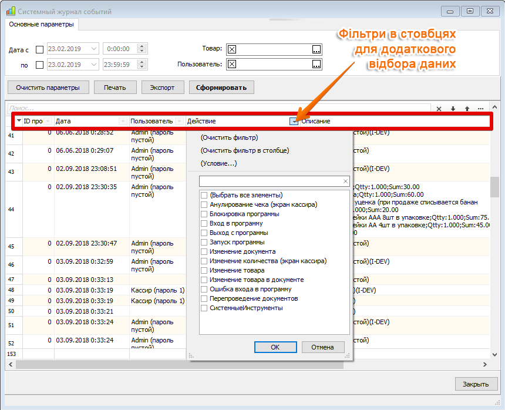Check Блокировка программы filter option
Image resolution: width=505 pixels, height=410 pixels.
[x=204, y=214]
